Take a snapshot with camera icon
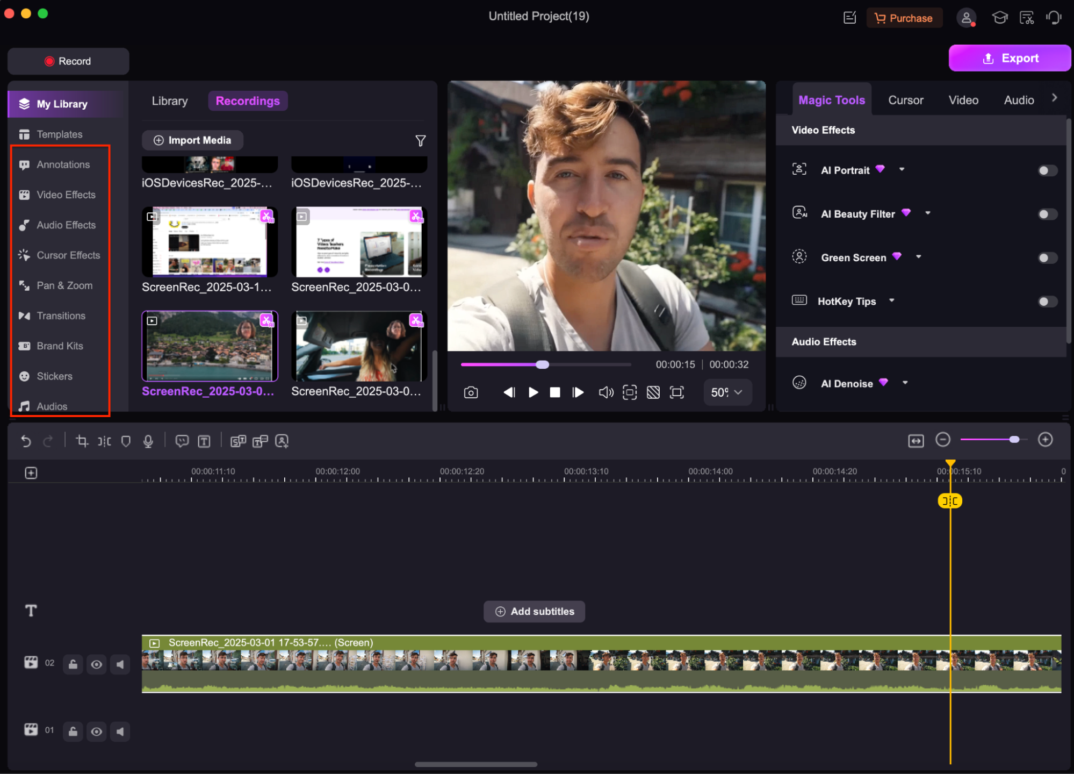The image size is (1074, 774). [471, 392]
